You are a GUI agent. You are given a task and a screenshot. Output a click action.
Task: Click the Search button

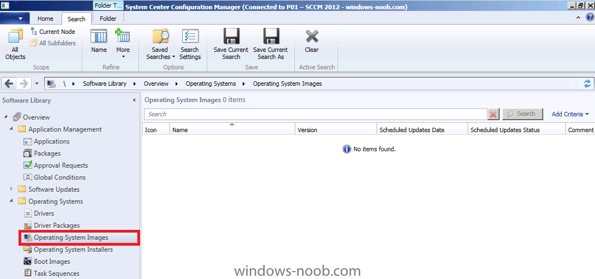tap(522, 114)
